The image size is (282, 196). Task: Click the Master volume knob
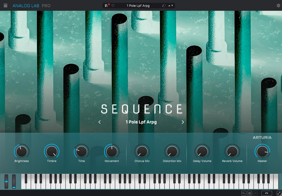[262, 151]
